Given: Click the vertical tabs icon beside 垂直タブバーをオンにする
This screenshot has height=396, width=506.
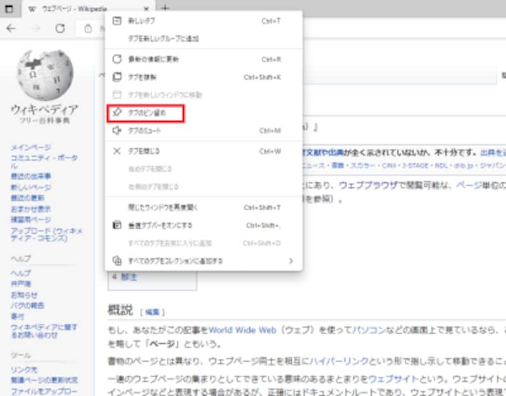Looking at the screenshot, I should [117, 224].
